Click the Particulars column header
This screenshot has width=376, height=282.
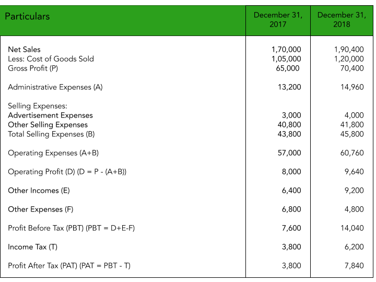pos(27,17)
